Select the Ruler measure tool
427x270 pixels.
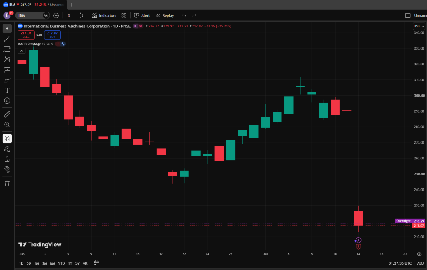pos(7,114)
